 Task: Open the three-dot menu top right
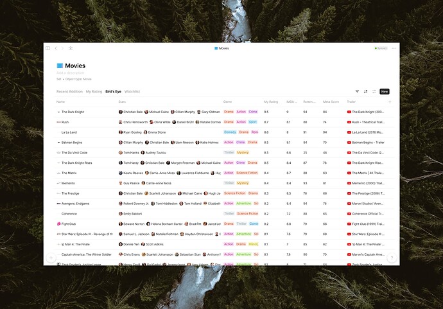point(394,48)
